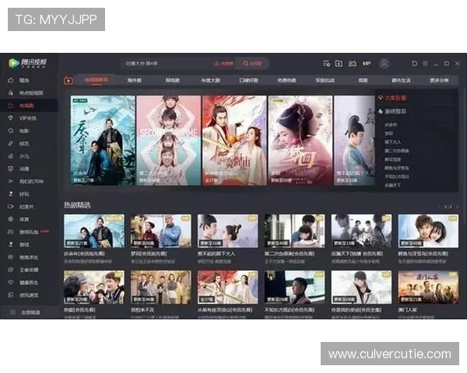
Task: Open 精选 home icon in sidebar
Action: tap(10, 80)
